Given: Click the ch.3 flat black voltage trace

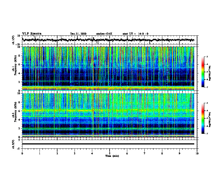Looking at the screenshot, I should [108, 144].
